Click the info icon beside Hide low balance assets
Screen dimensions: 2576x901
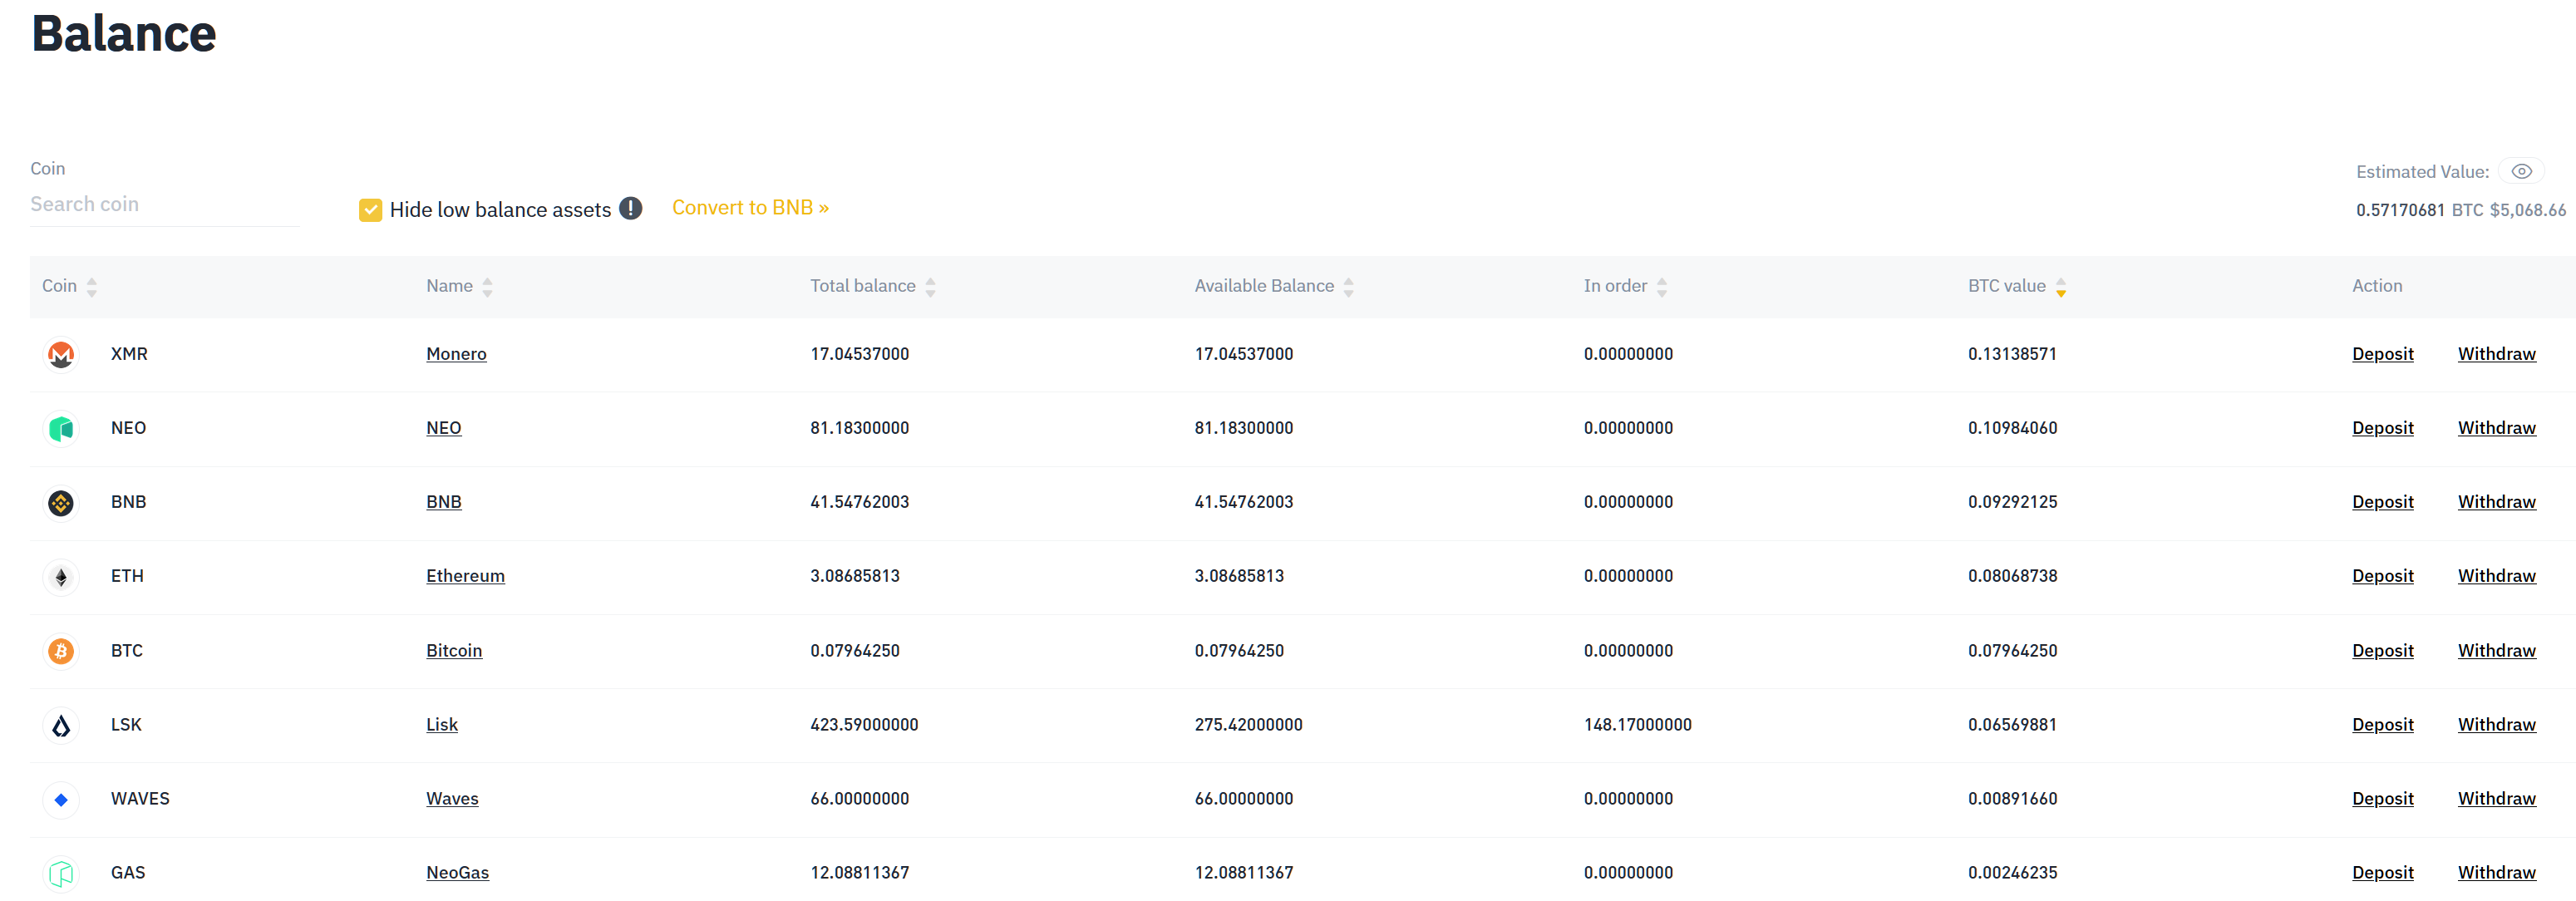click(x=630, y=208)
